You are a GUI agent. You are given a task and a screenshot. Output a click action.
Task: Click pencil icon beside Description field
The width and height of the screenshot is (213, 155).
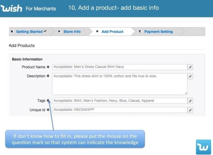[x=190, y=76]
